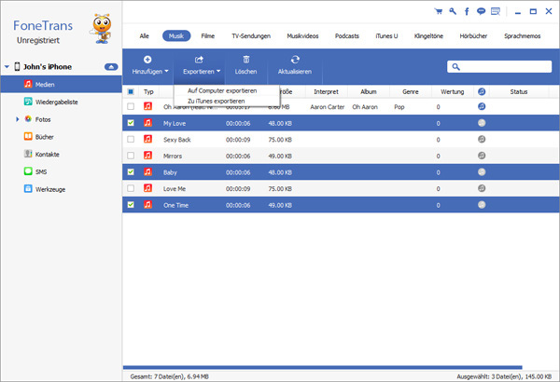Open the Facebook share icon

pos(467,11)
